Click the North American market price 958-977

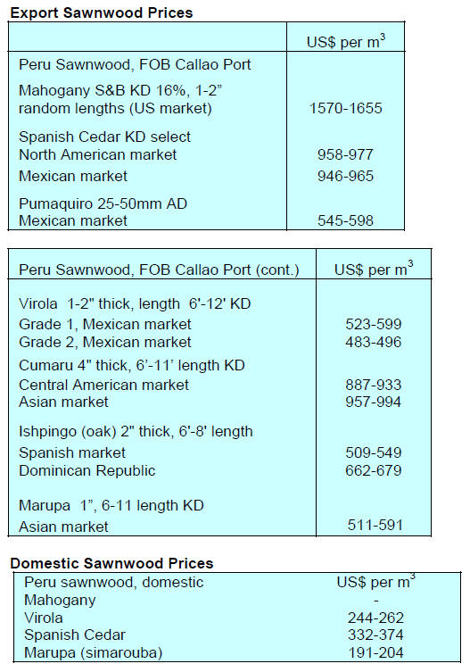pyautogui.click(x=345, y=154)
